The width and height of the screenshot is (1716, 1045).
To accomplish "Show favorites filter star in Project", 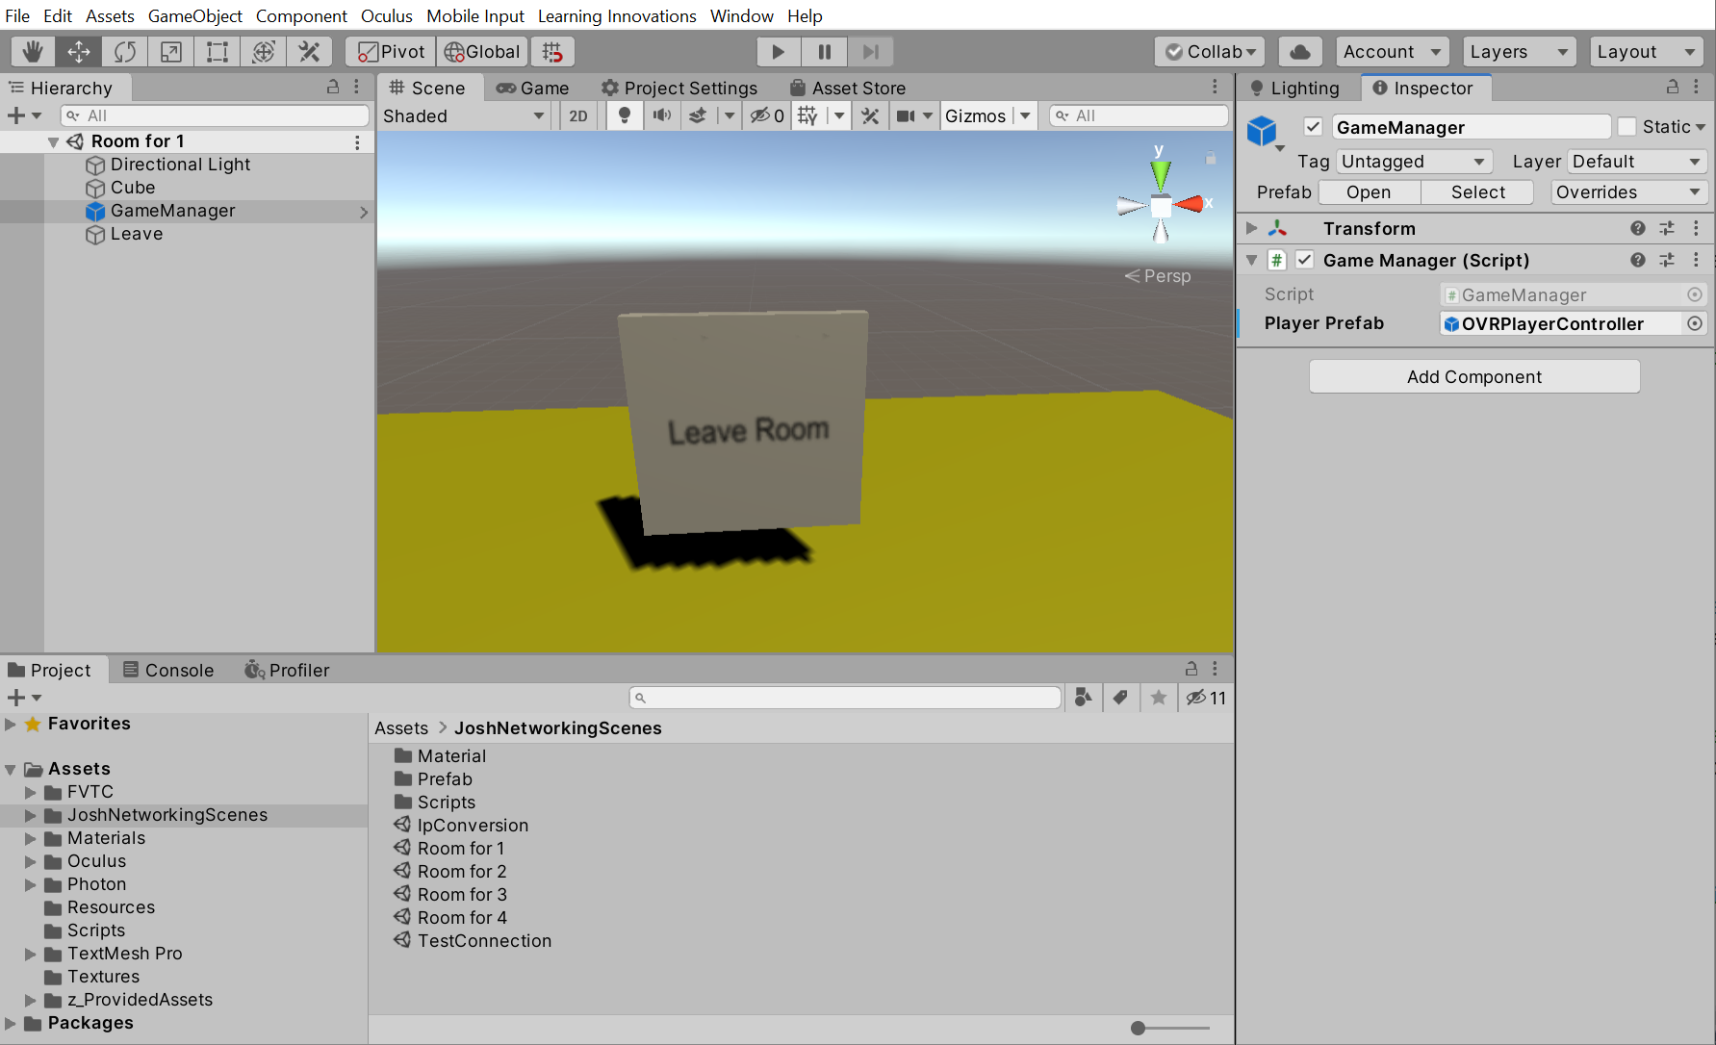I will coord(1159,698).
